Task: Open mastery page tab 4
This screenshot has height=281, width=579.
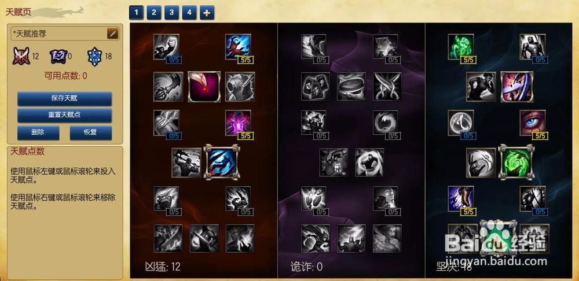Action: (189, 13)
